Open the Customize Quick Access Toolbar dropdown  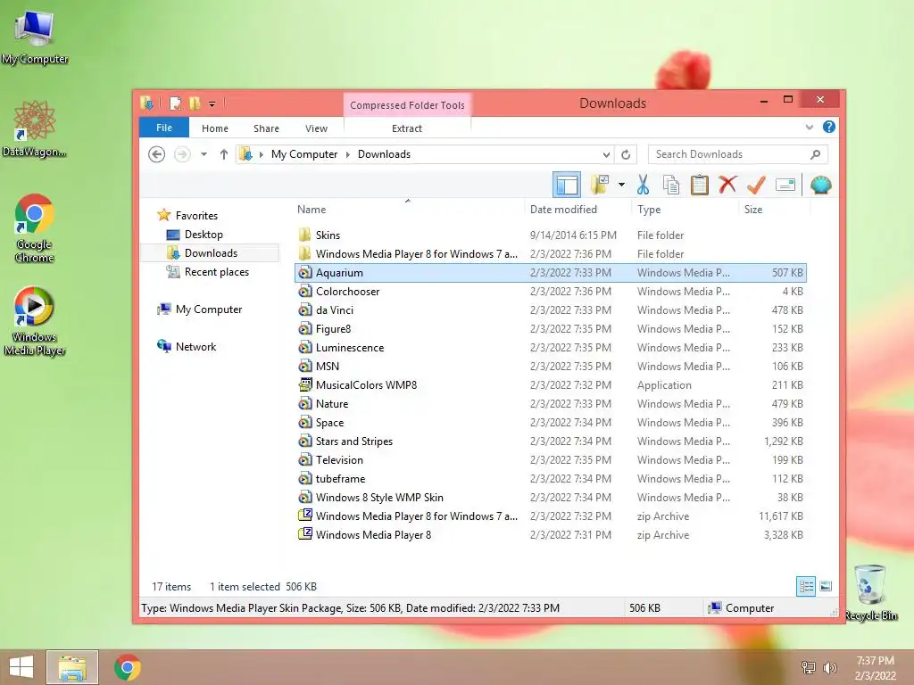tap(212, 104)
